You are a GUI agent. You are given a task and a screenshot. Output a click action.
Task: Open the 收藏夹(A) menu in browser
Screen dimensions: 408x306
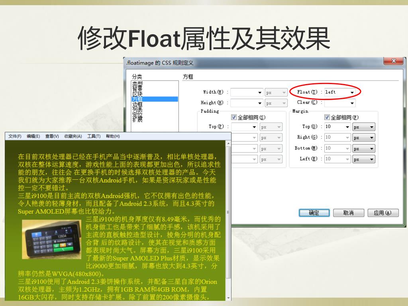(73, 136)
